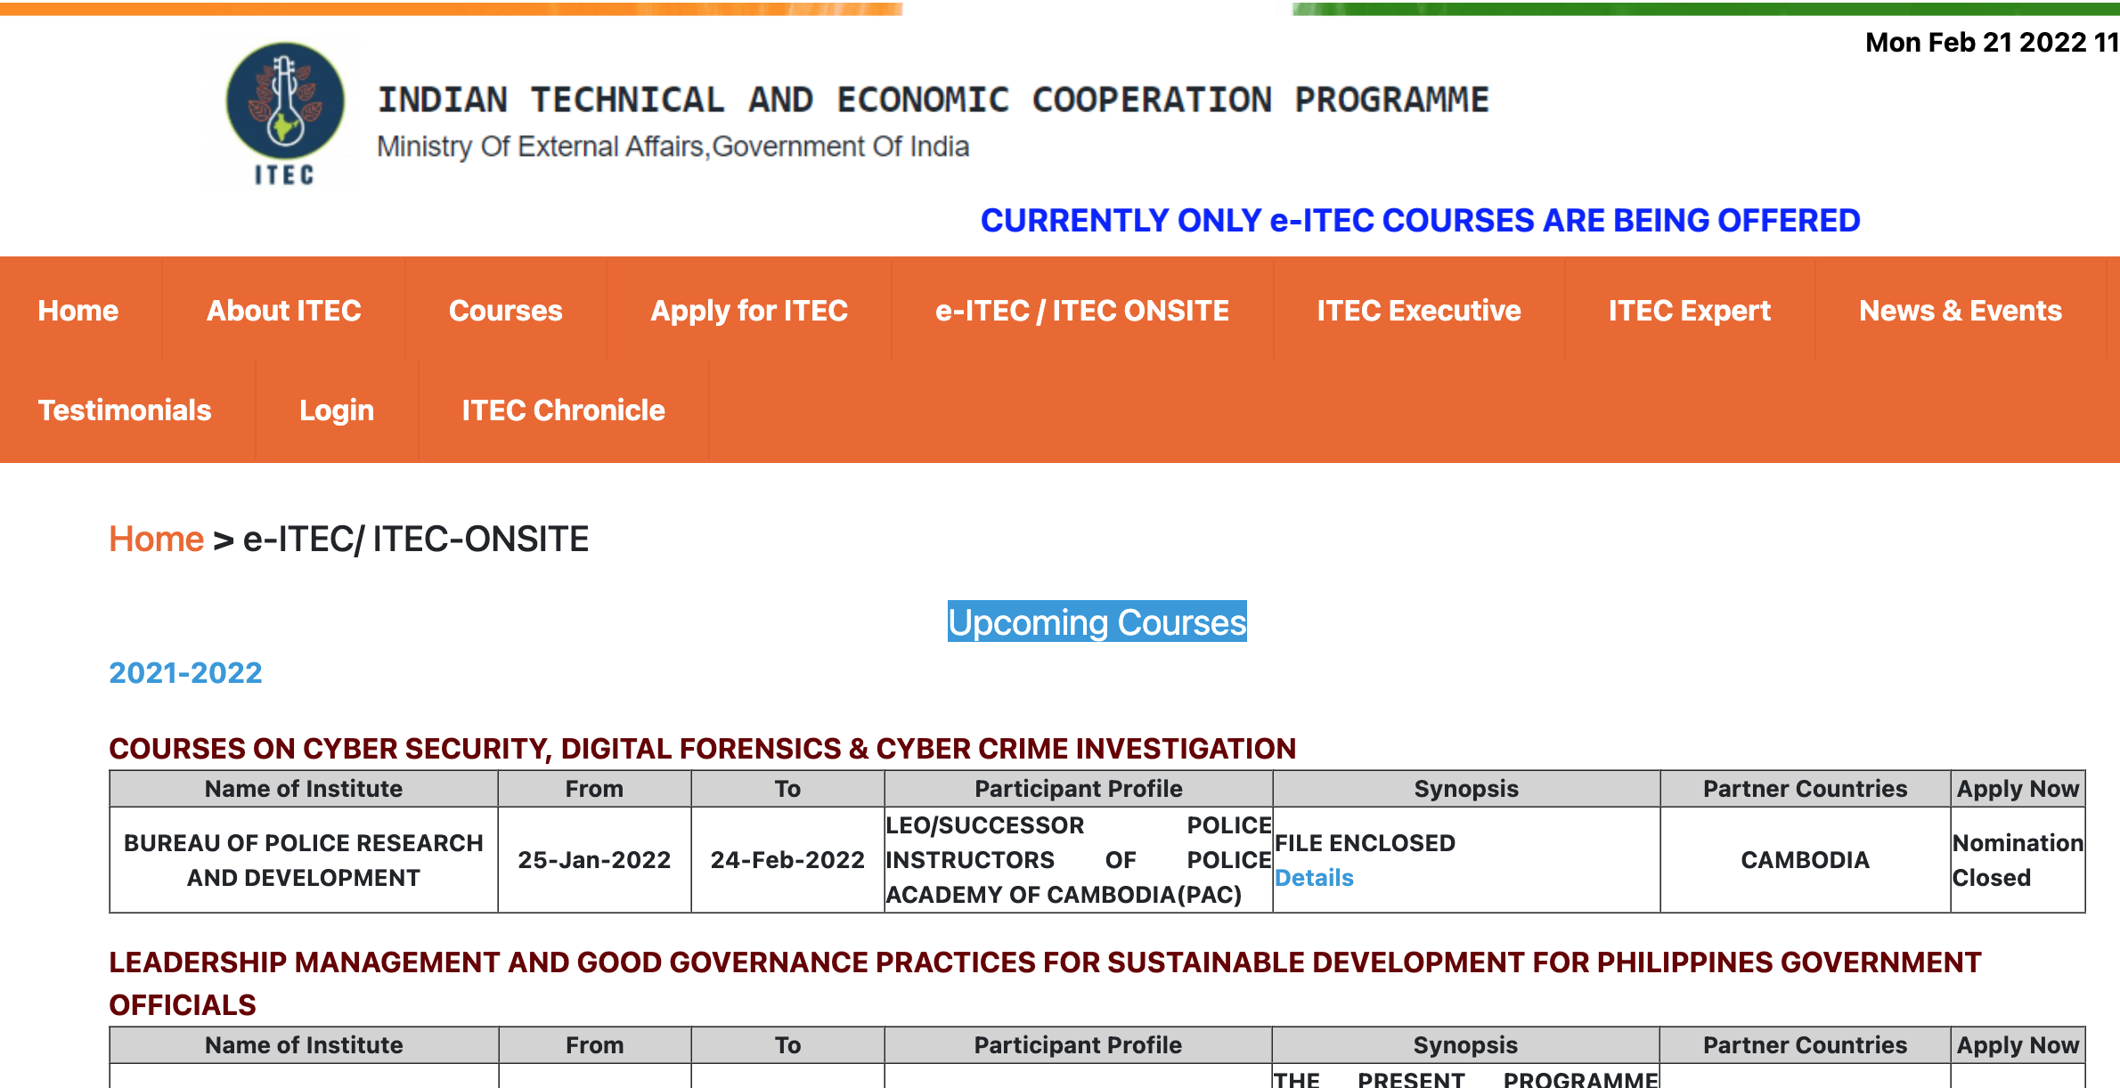Click the Ministry Of External Affairs subtitle
Screen dimensions: 2120x1088
point(673,146)
